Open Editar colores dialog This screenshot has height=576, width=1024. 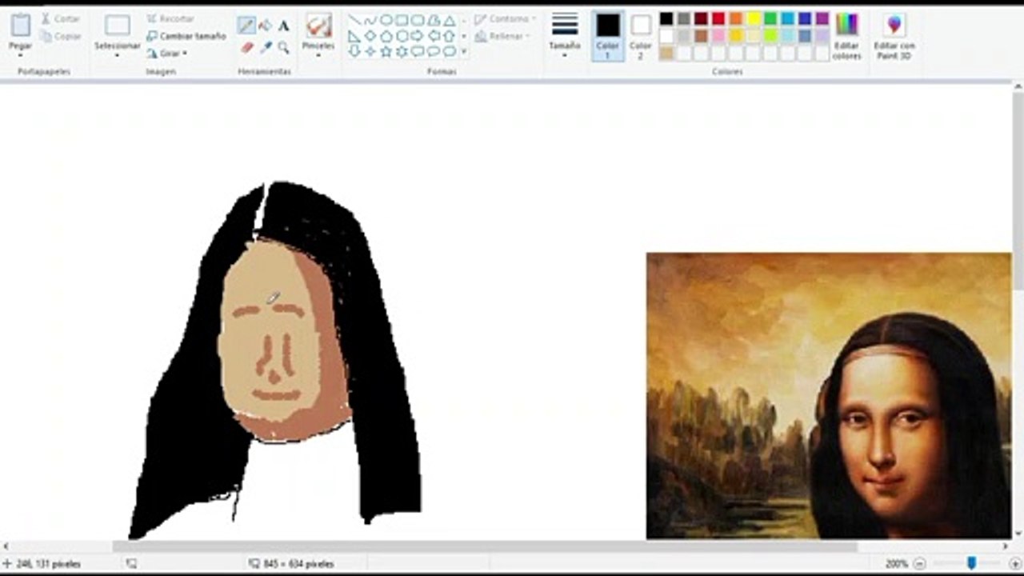click(x=846, y=36)
